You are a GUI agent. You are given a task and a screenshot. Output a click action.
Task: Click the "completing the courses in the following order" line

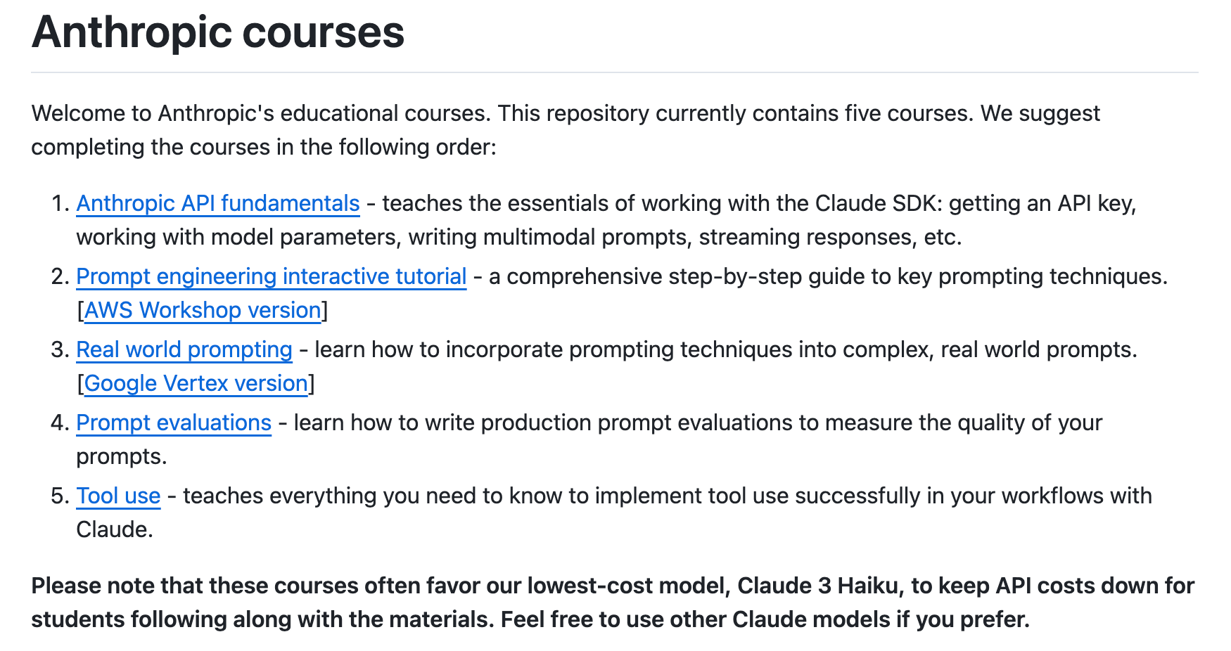tap(263, 147)
